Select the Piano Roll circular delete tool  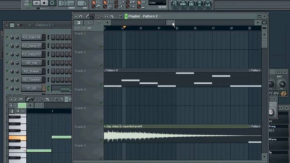pyautogui.click(x=37, y=100)
